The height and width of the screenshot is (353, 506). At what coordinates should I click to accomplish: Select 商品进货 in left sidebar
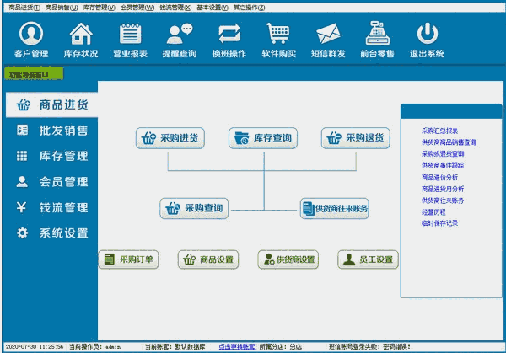[51, 104]
